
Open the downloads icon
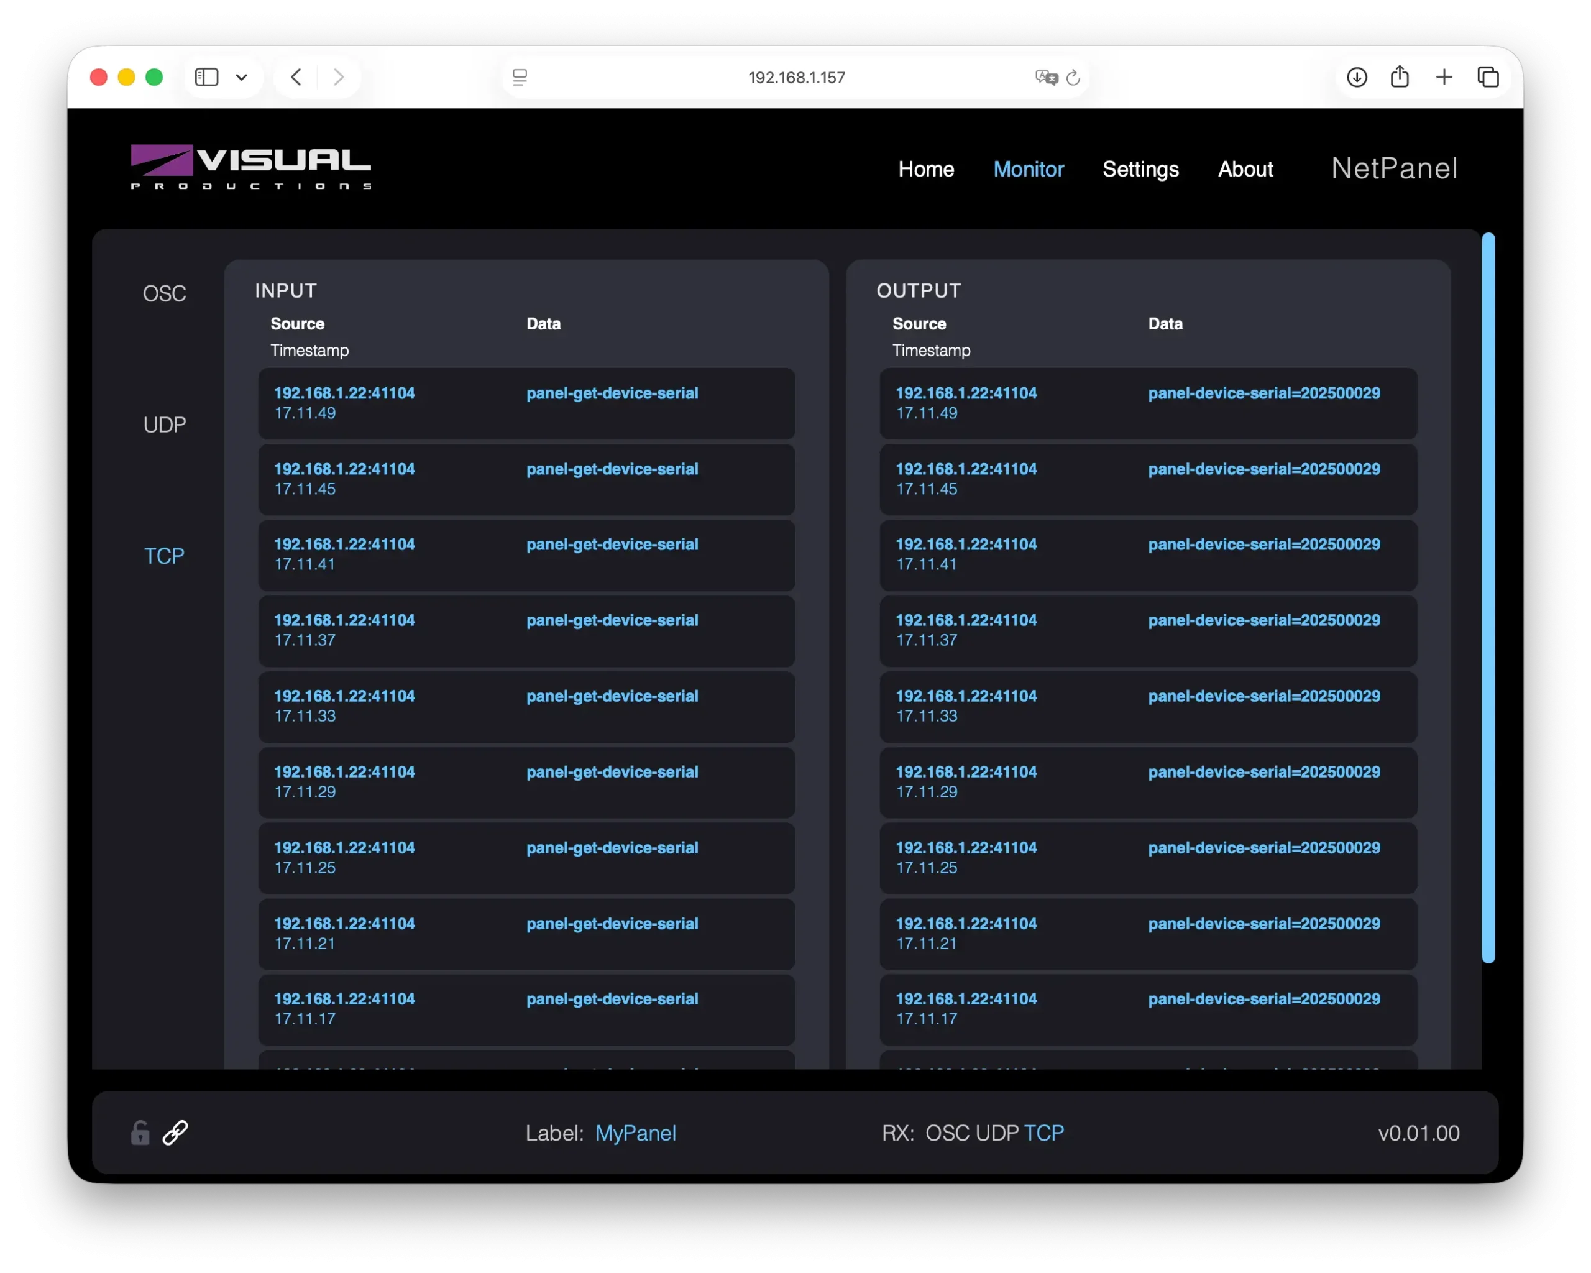click(1356, 76)
